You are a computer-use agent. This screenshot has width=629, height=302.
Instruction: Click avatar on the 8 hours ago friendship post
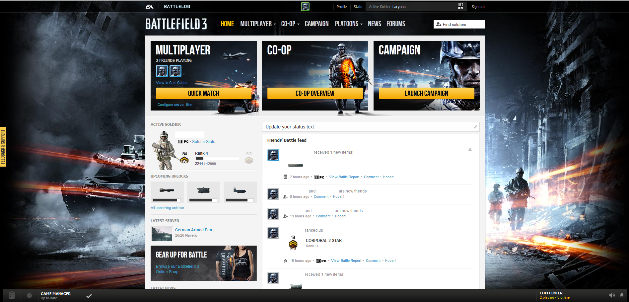pos(273,194)
